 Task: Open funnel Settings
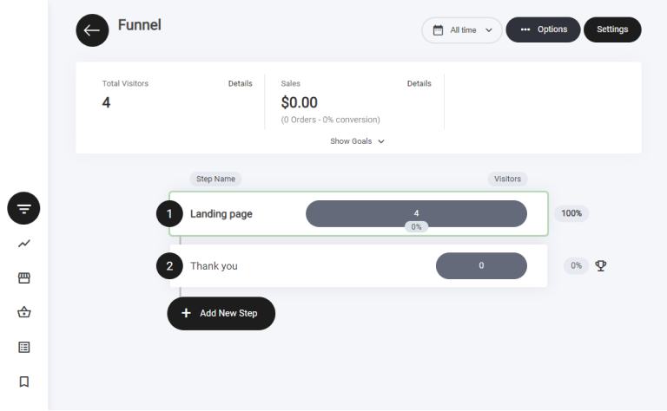click(x=612, y=29)
